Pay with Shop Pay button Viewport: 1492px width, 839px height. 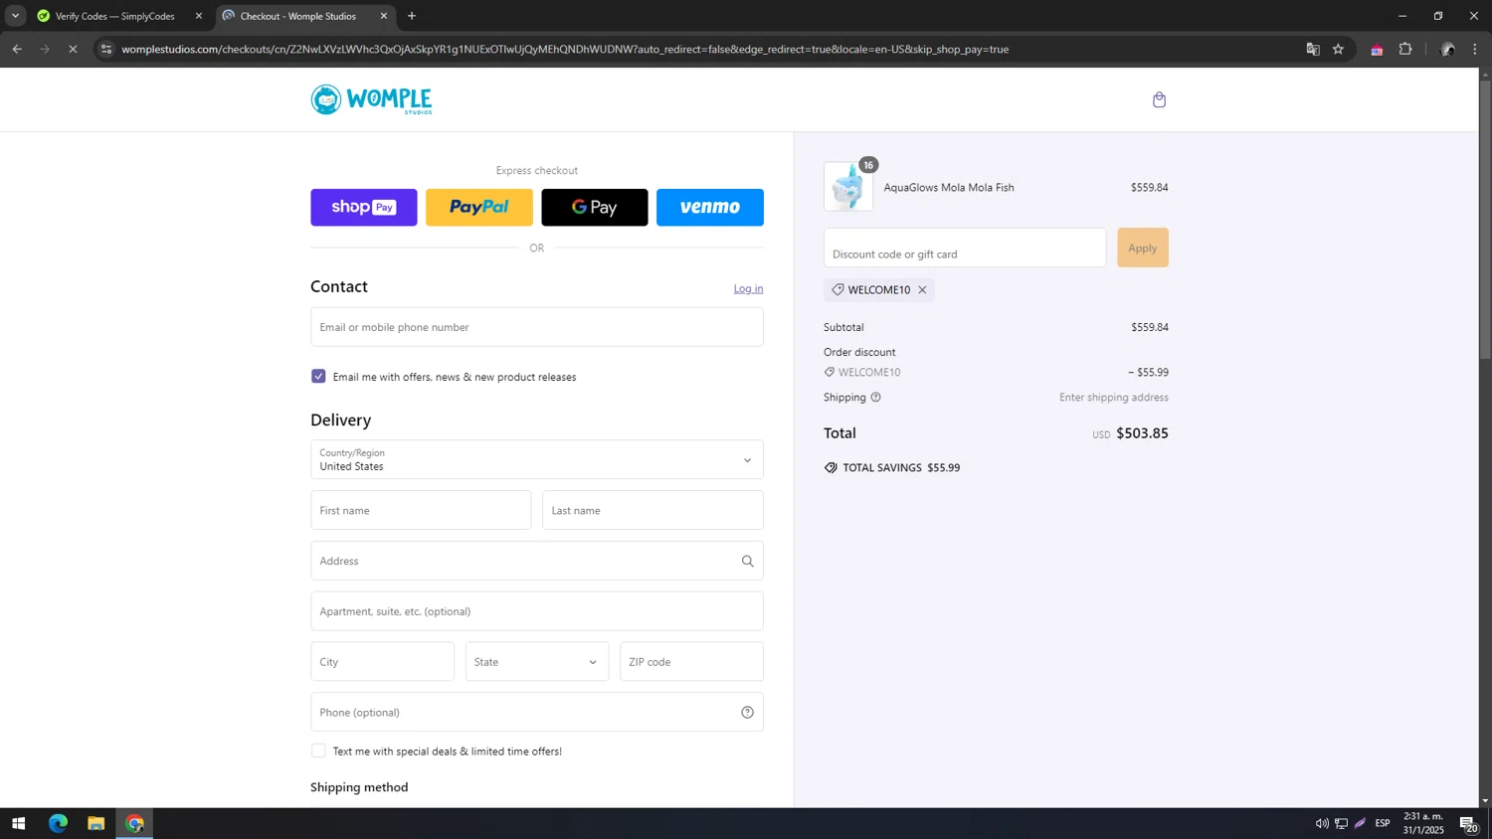(x=364, y=208)
